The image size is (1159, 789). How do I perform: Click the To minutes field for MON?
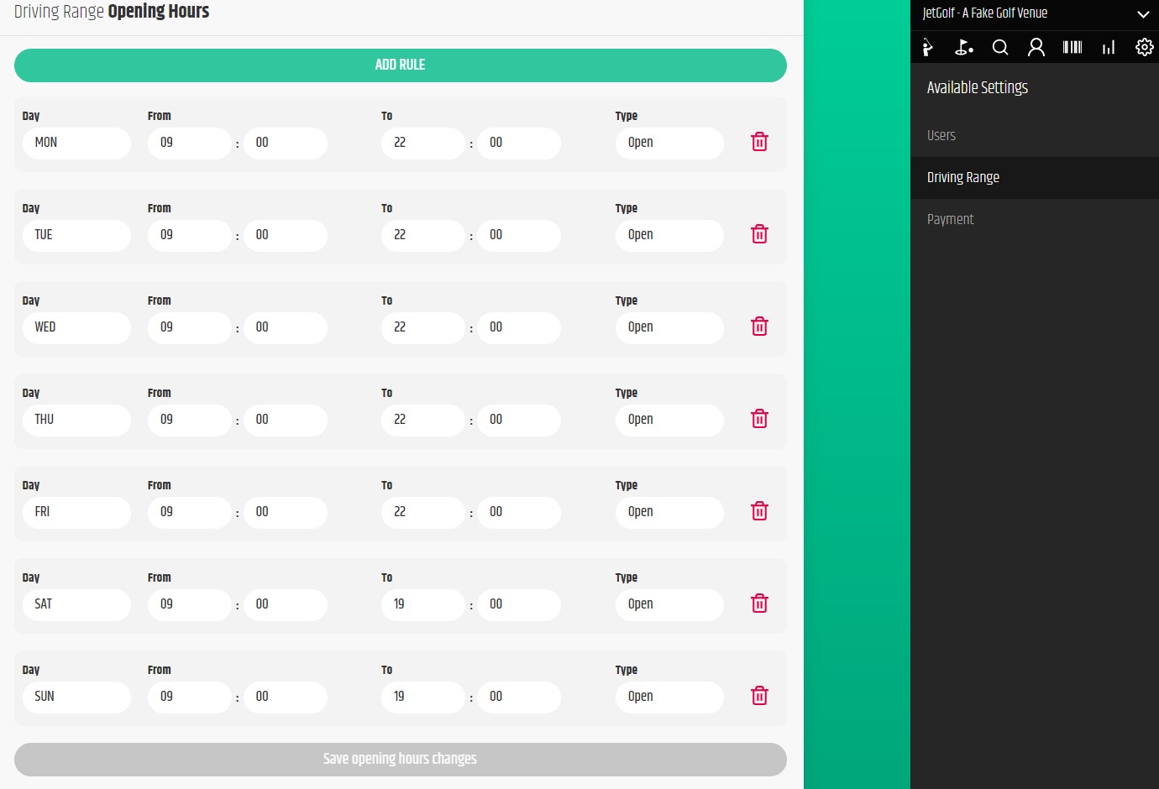[519, 143]
